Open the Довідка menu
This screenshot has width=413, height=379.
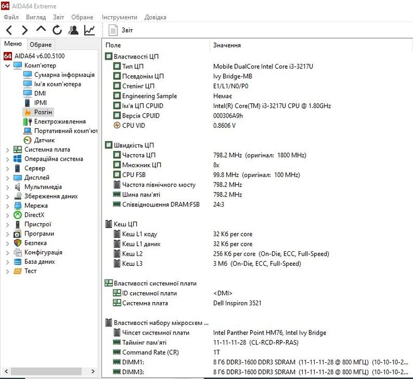point(155,17)
